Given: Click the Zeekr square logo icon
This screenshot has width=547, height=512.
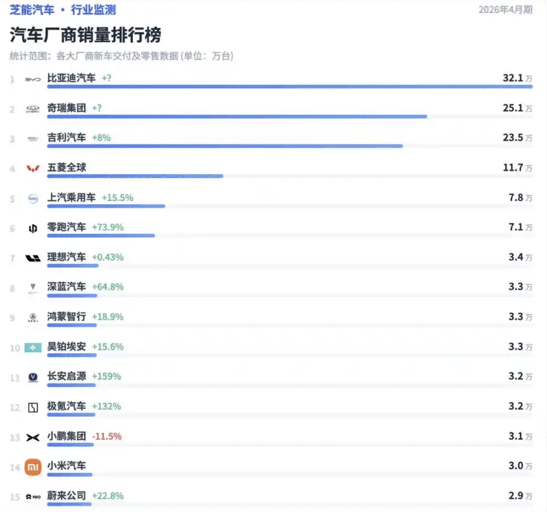Looking at the screenshot, I should (x=33, y=408).
